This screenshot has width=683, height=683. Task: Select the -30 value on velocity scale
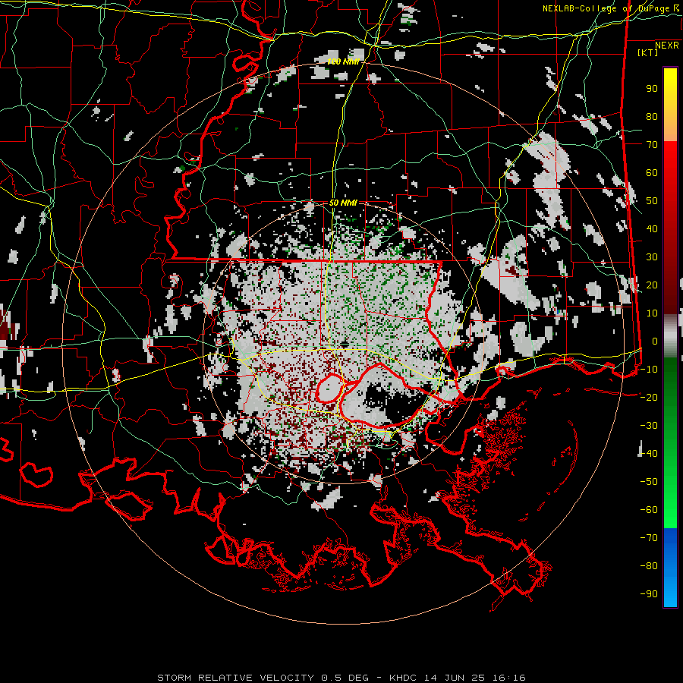pos(649,426)
